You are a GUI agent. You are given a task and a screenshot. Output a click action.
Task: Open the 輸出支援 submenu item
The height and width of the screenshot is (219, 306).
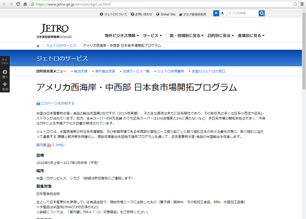pyautogui.click(x=81, y=71)
